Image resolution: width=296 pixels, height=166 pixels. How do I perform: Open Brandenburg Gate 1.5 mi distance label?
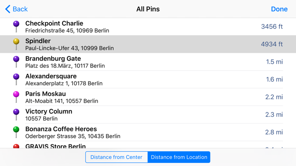pos(274,61)
